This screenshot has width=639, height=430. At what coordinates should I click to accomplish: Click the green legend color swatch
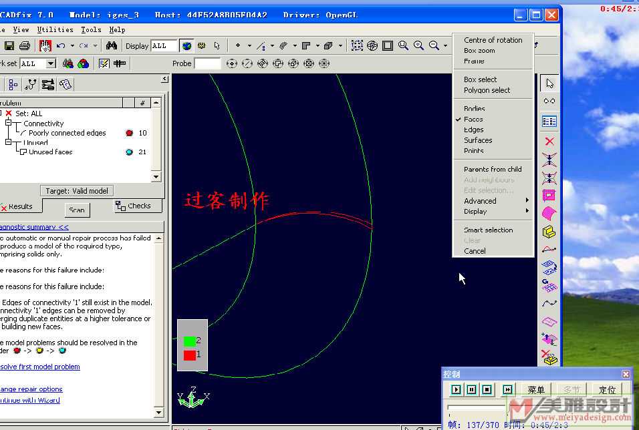point(189,341)
